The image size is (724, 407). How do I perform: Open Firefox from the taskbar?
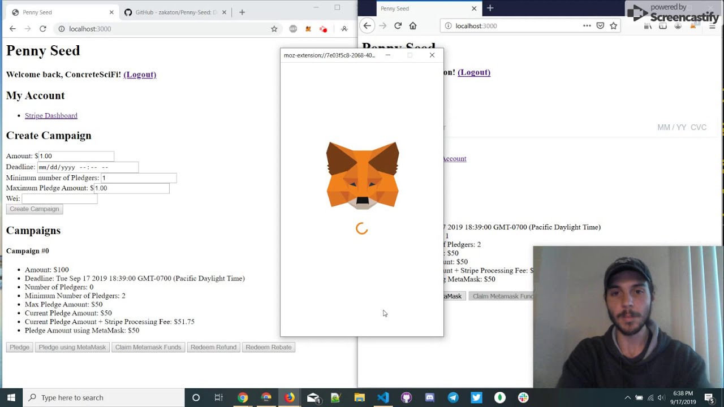click(290, 397)
